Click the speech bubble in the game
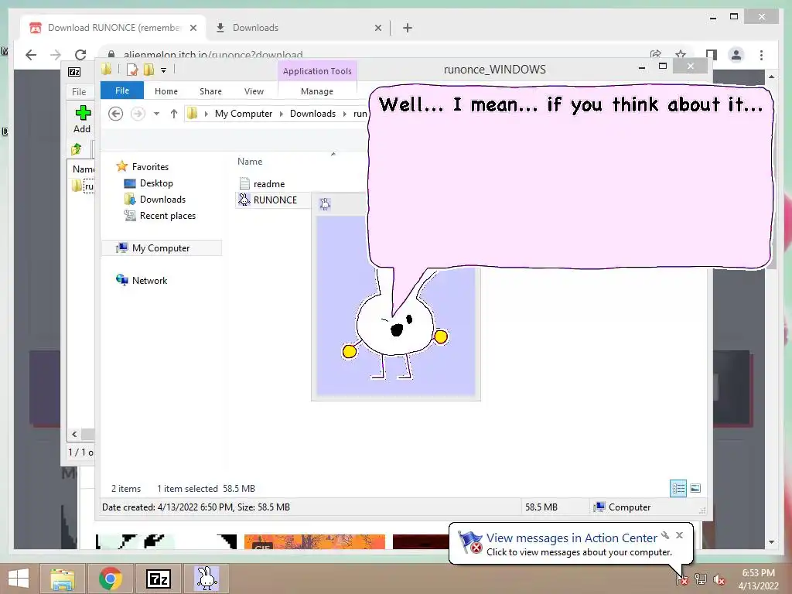This screenshot has height=594, width=792. coord(571,177)
